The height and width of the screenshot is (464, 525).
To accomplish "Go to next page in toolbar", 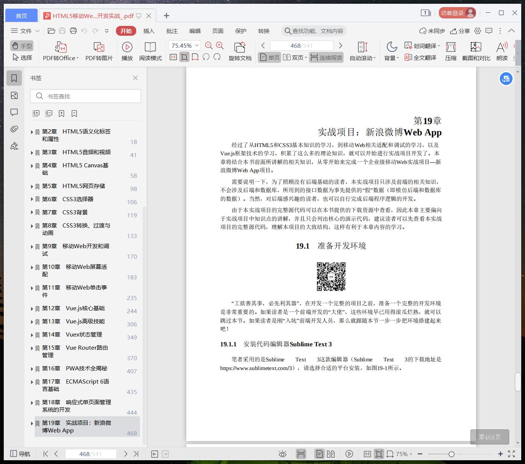I will 341,45.
